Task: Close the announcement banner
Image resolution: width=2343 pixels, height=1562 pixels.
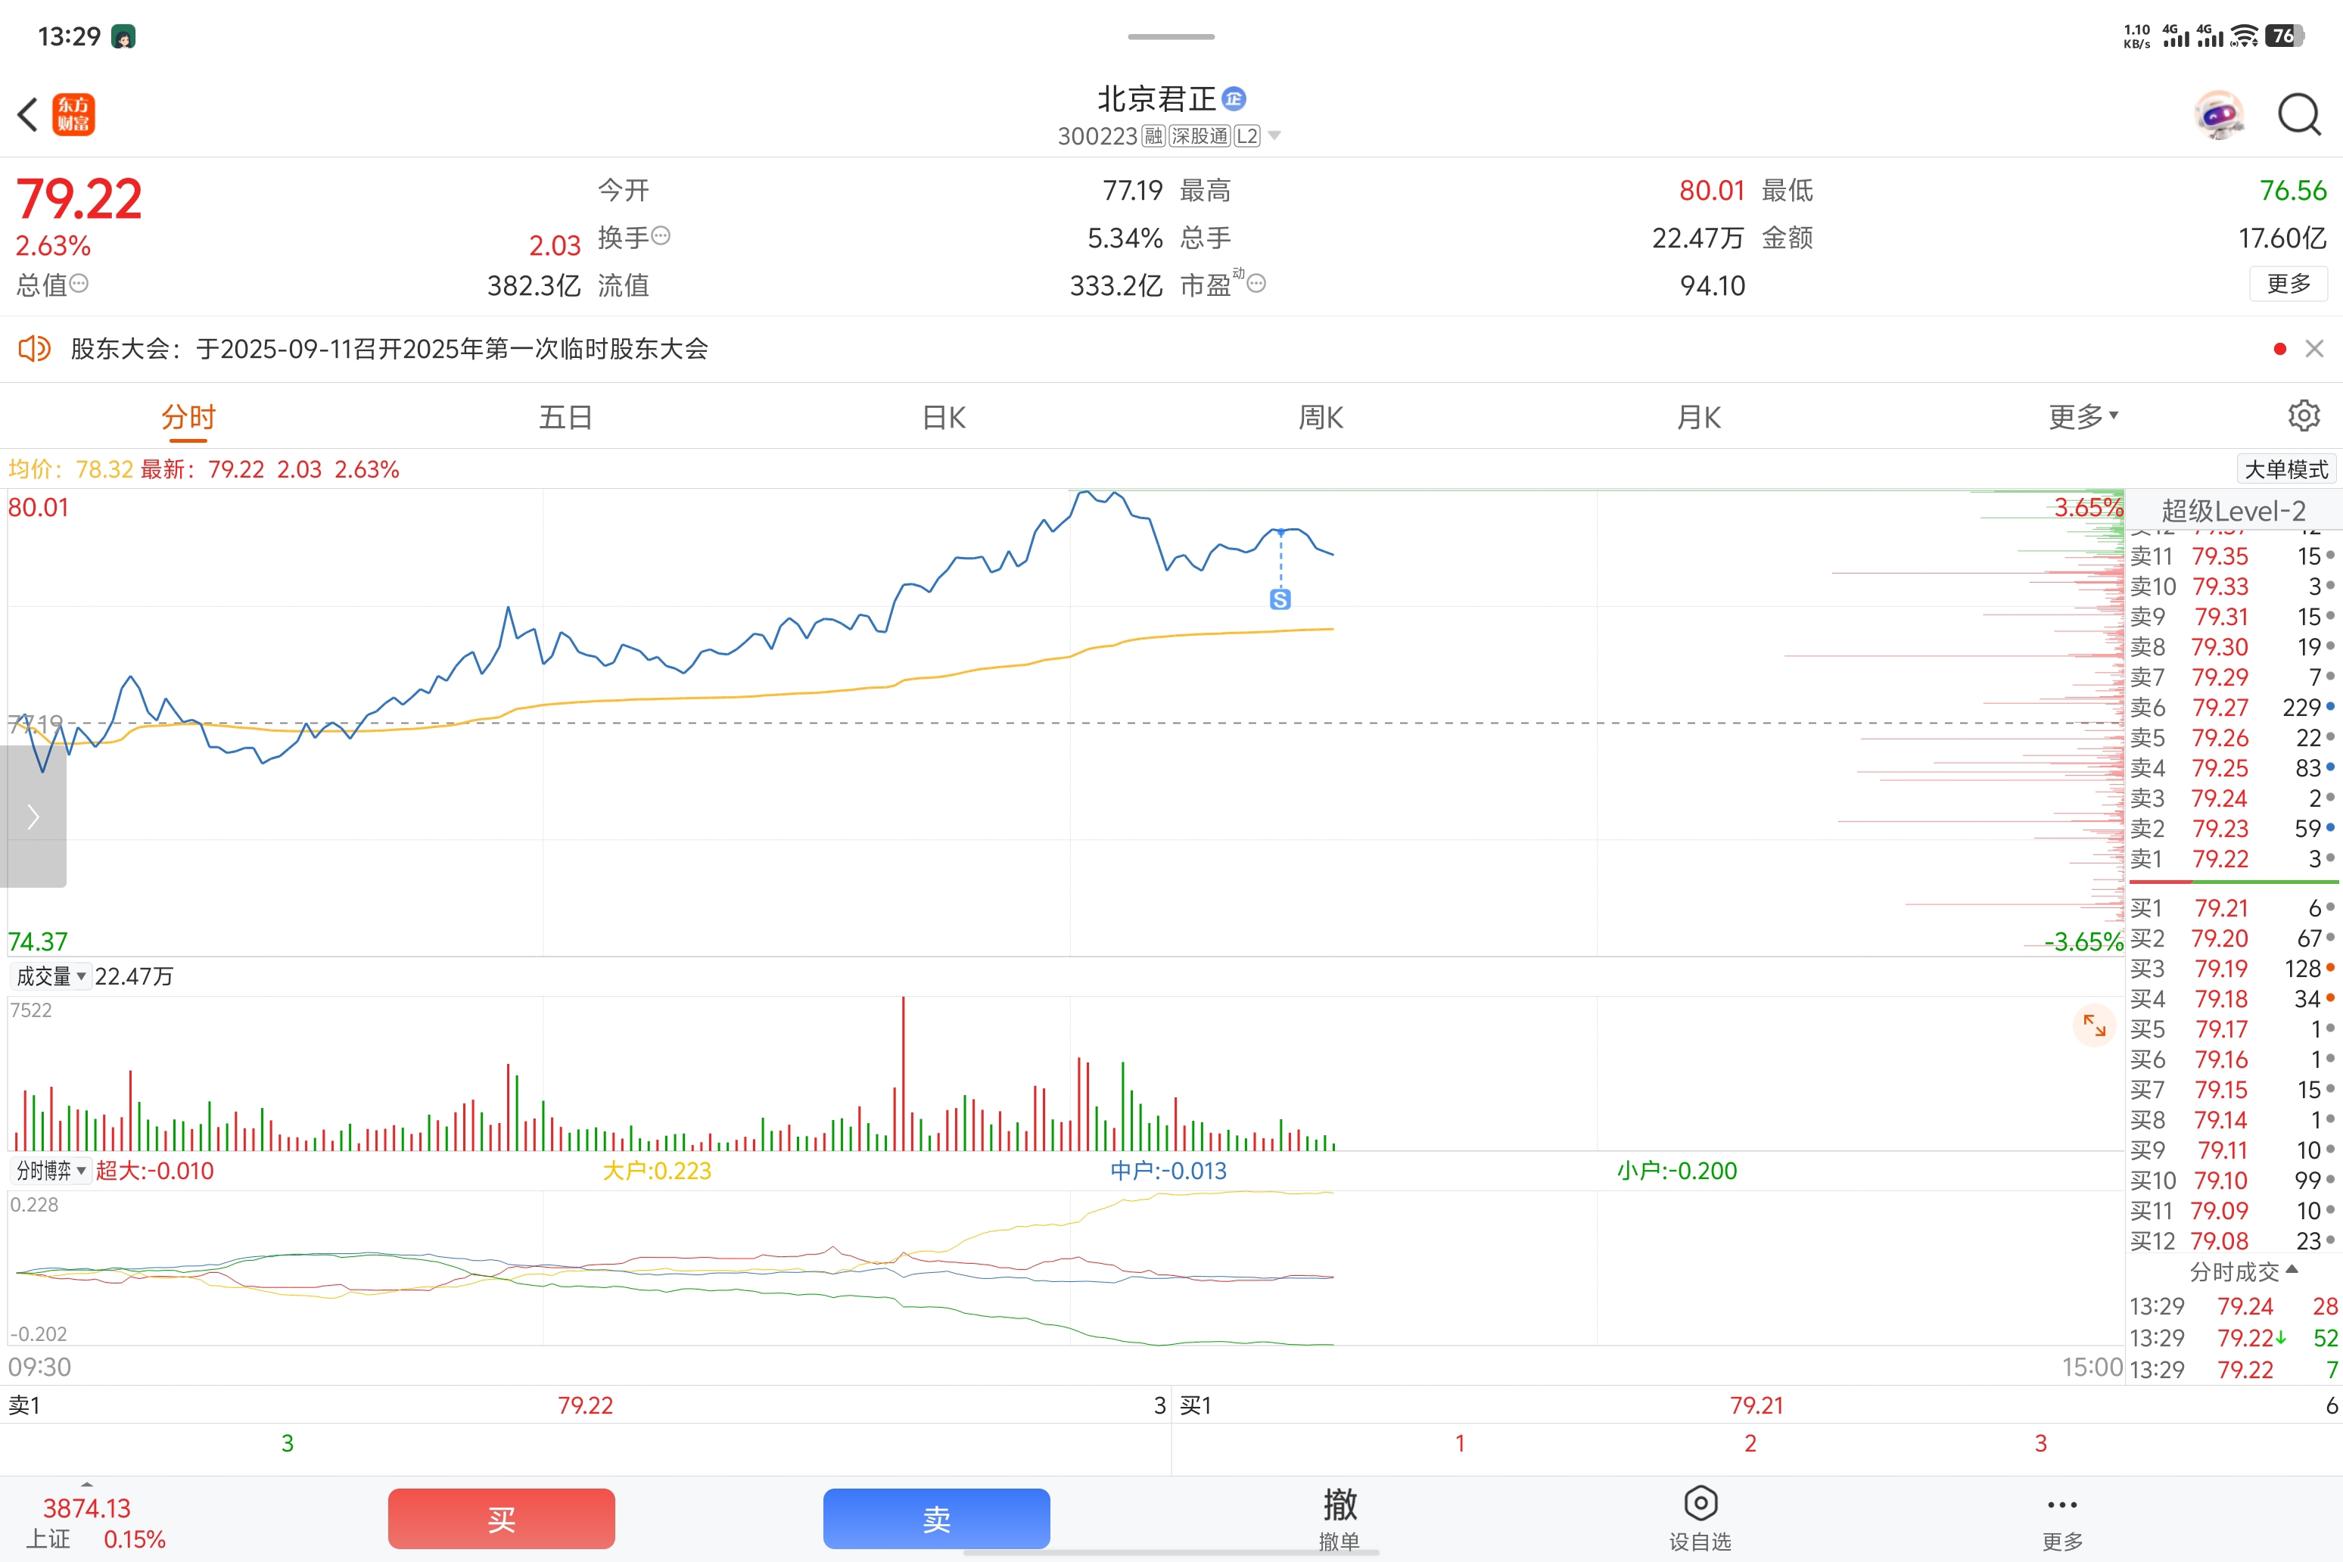Action: 2314,349
